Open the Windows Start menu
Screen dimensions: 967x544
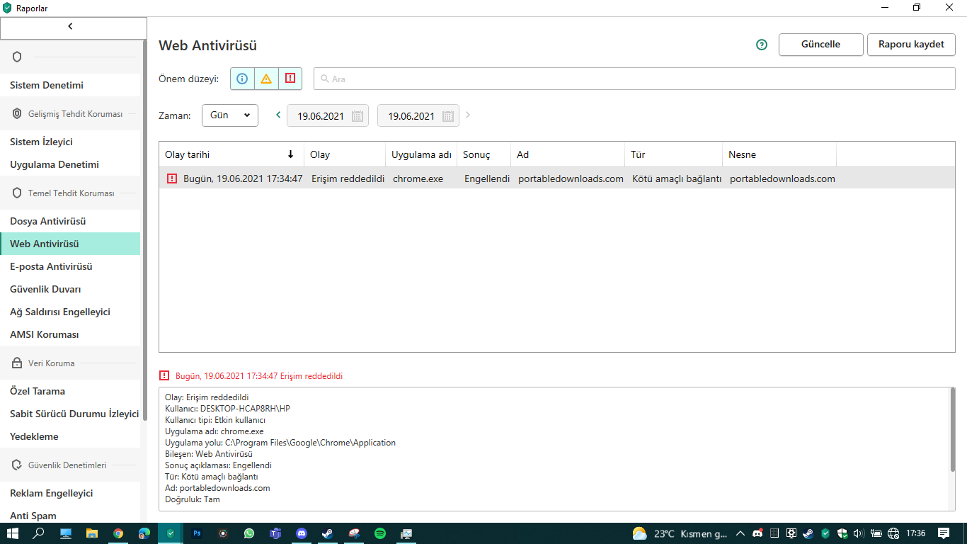tap(13, 533)
